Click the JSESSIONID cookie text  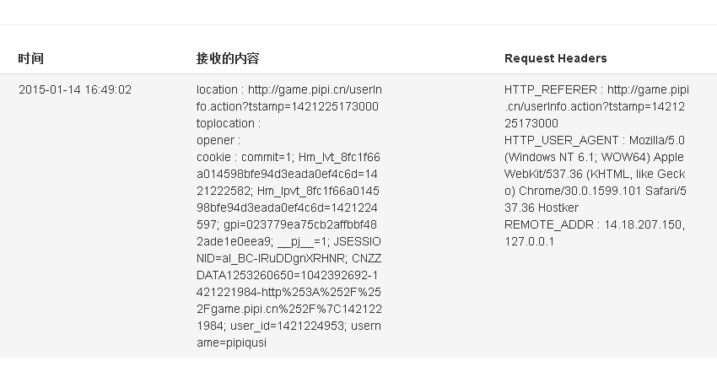click(x=288, y=250)
